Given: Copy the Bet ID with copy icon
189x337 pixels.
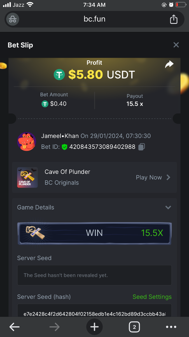Looking at the screenshot, I should [x=142, y=147].
